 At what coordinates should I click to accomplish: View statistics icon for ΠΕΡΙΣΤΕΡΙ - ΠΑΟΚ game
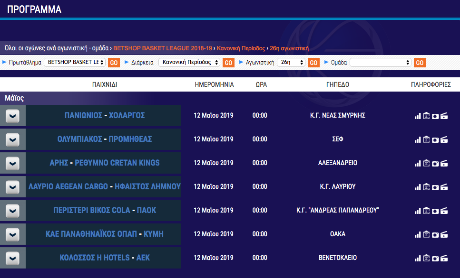click(418, 211)
